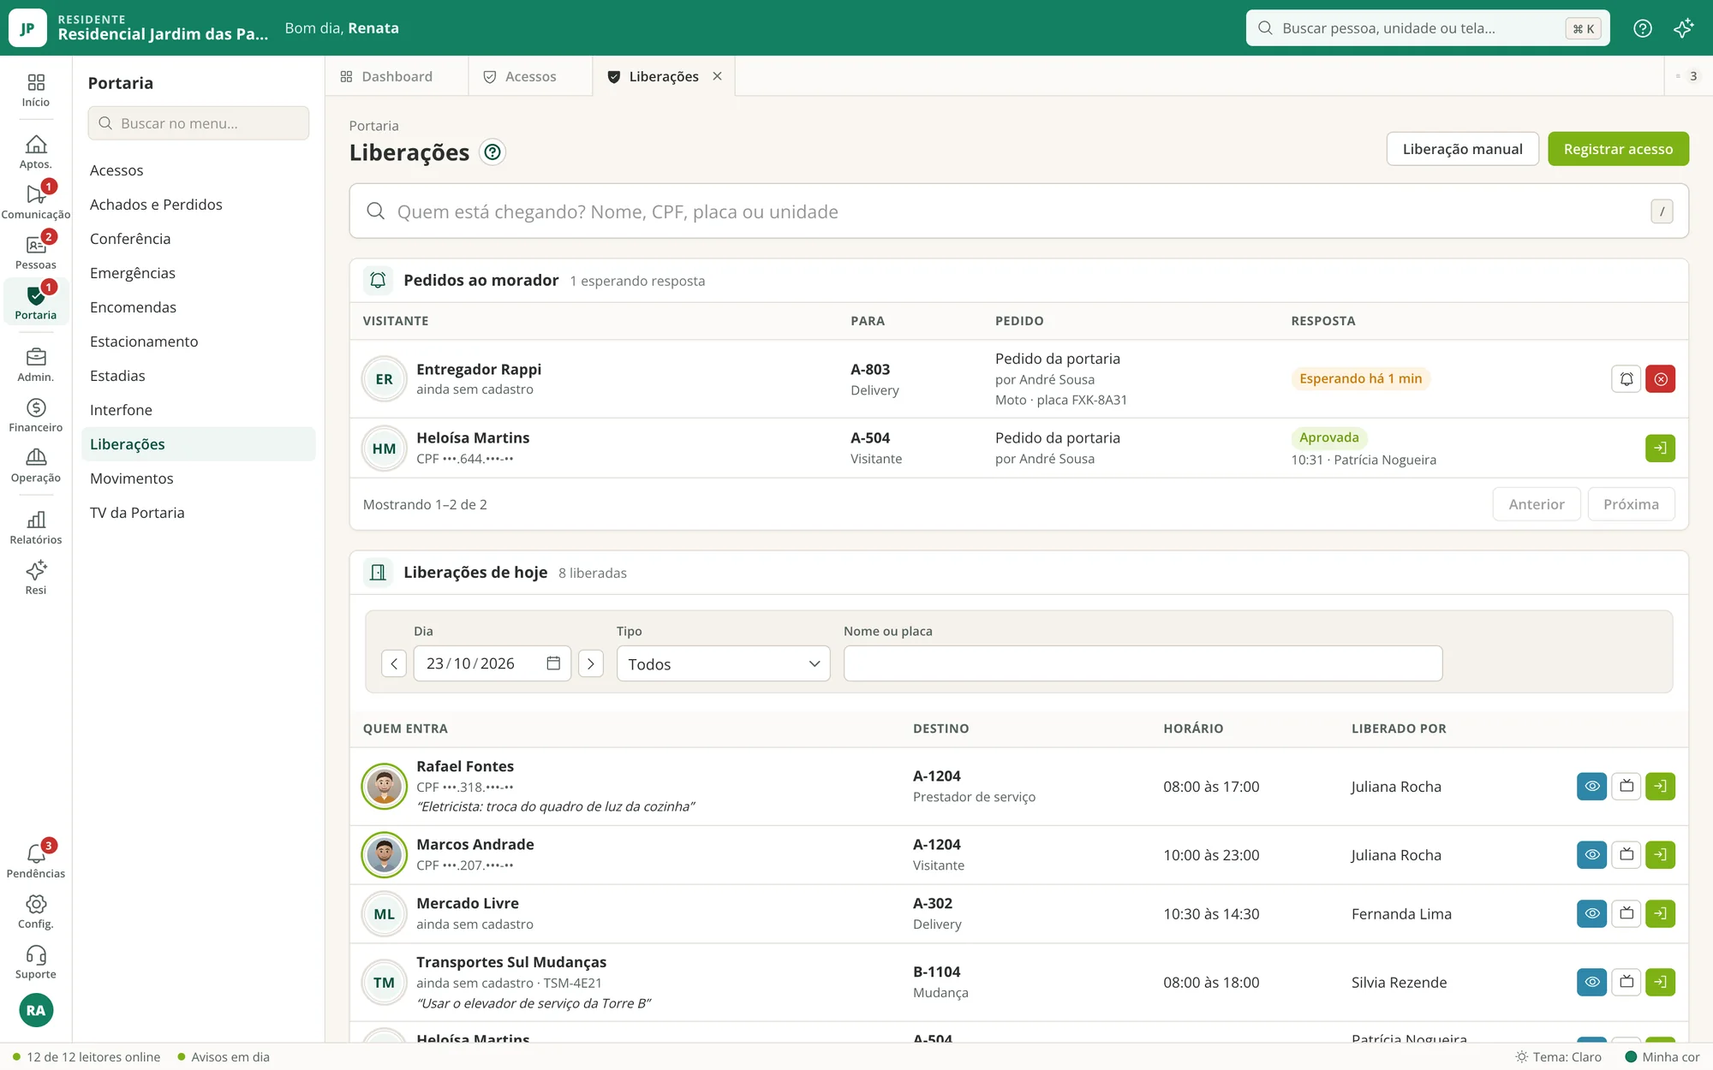Close the Liberações tab
The image size is (1713, 1070).
(x=717, y=76)
